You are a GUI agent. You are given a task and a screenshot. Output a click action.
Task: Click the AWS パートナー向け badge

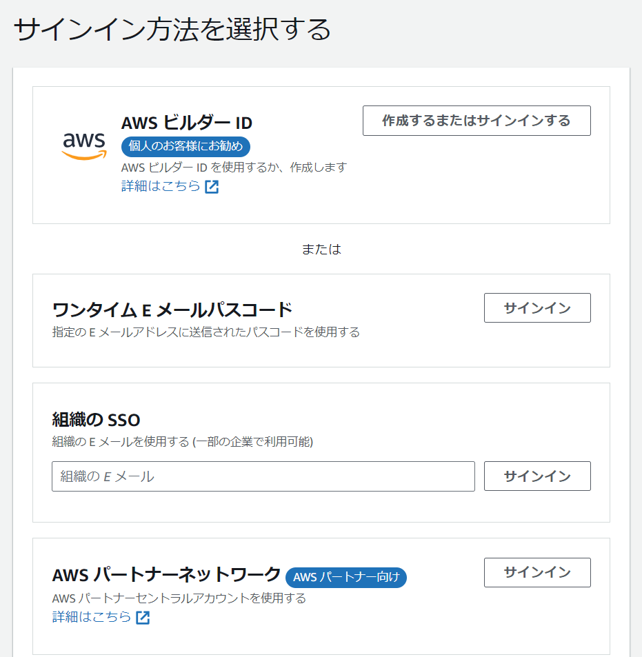[x=346, y=577]
